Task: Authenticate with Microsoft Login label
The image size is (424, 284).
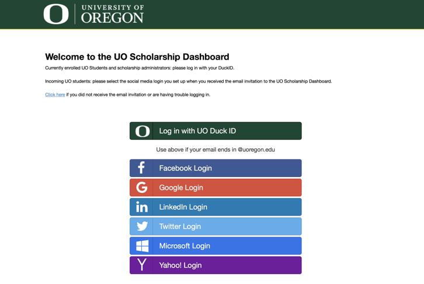Action: [x=185, y=246]
